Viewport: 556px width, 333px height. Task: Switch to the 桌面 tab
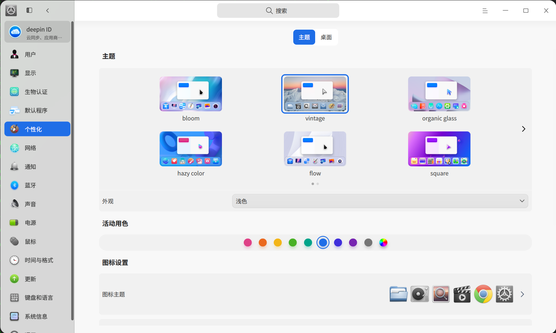(x=326, y=37)
